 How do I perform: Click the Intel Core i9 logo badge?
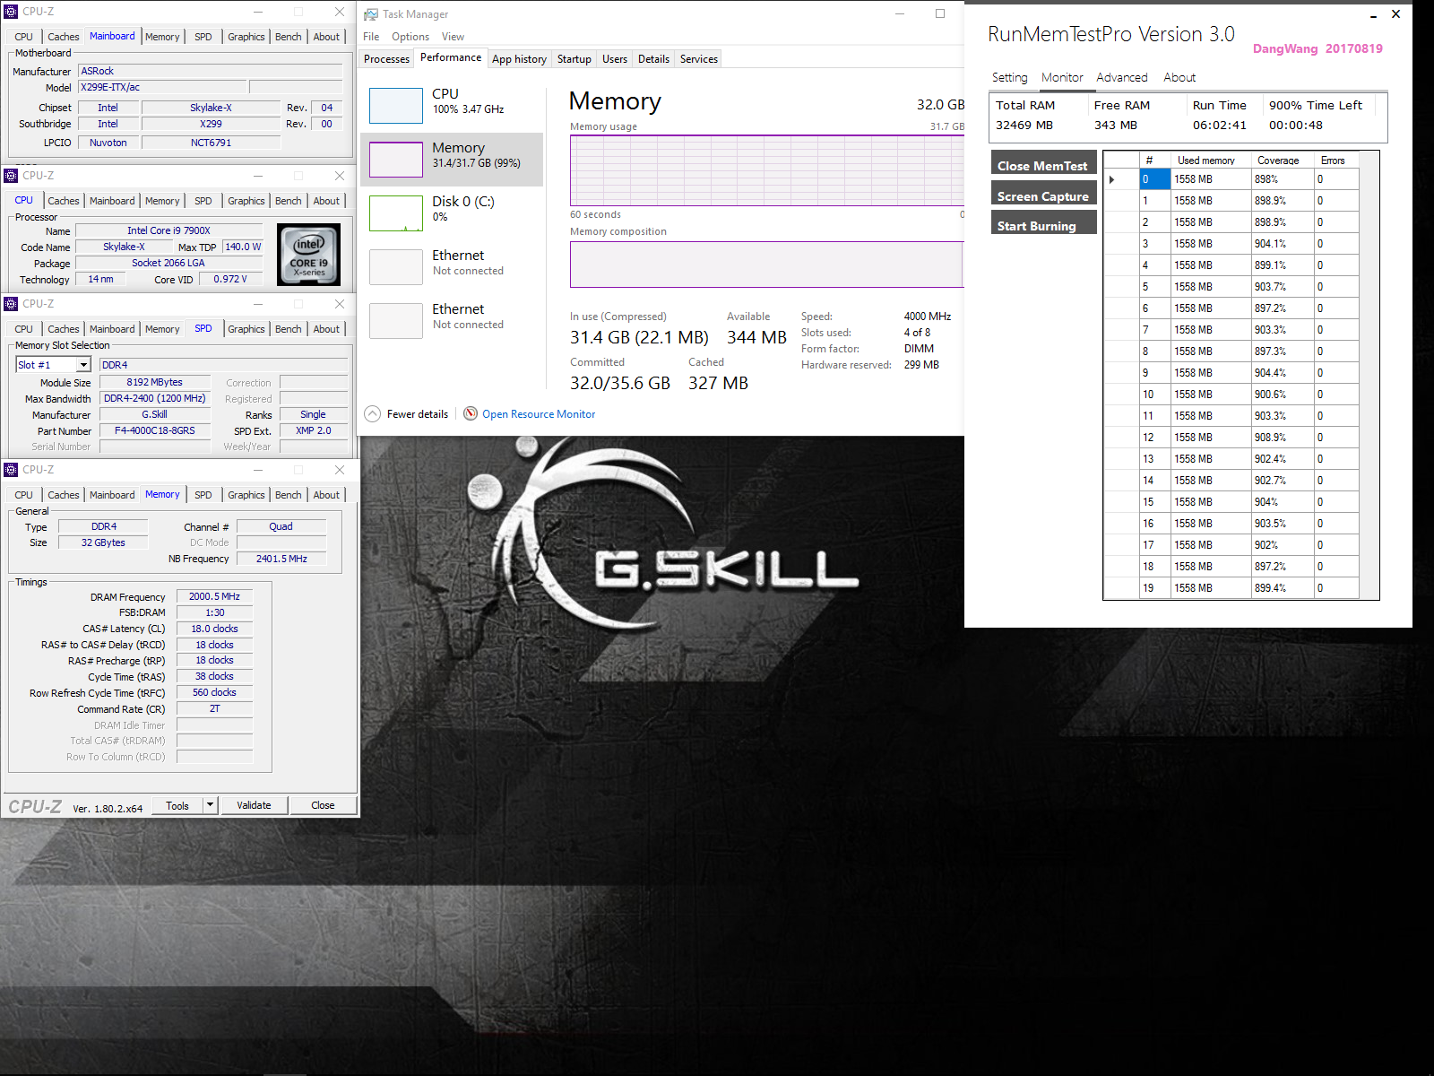(308, 255)
